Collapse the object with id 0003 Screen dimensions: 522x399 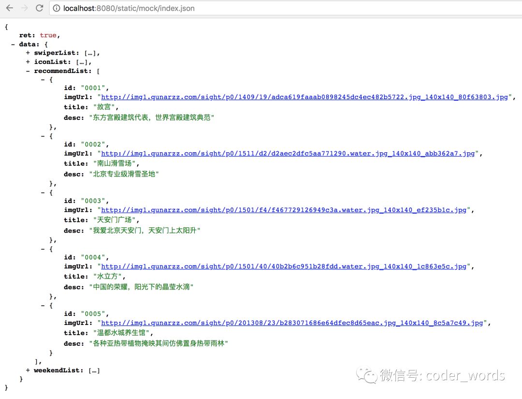[43, 192]
